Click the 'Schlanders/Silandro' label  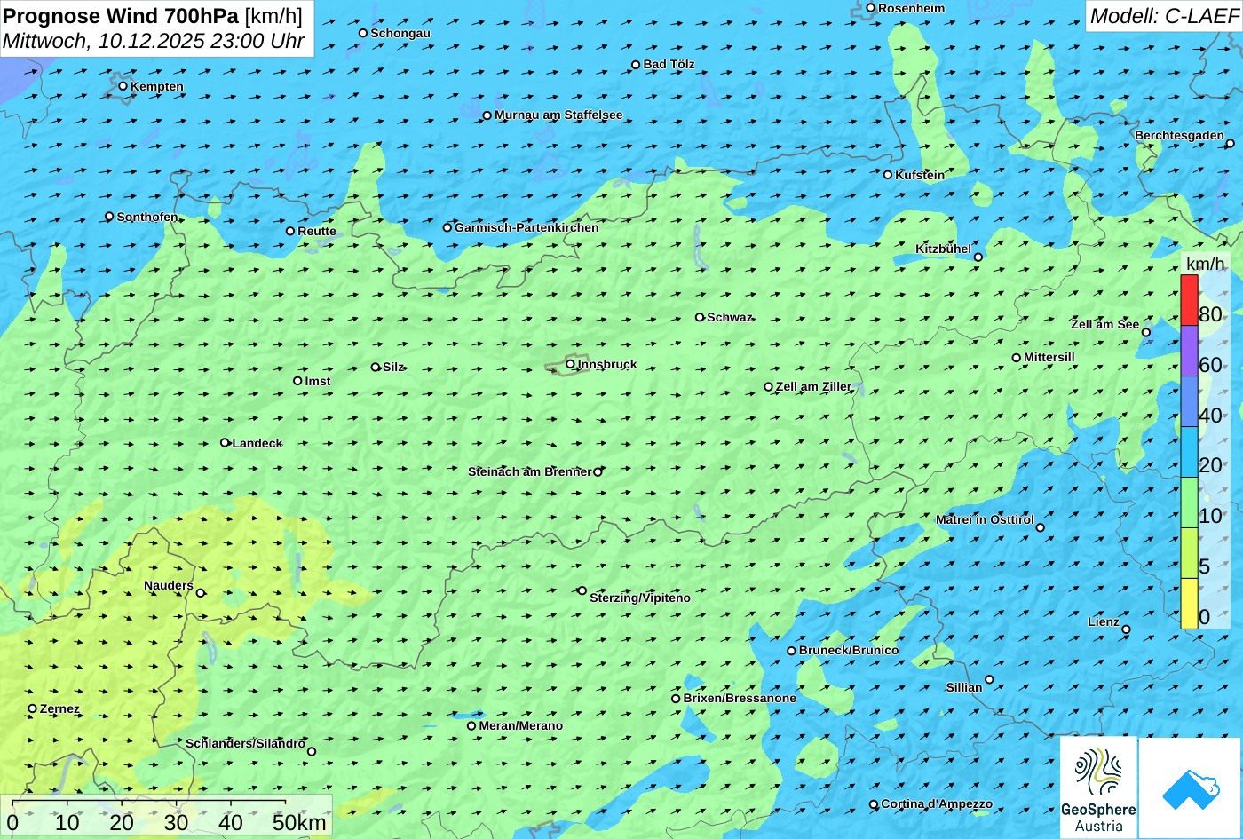245,743
